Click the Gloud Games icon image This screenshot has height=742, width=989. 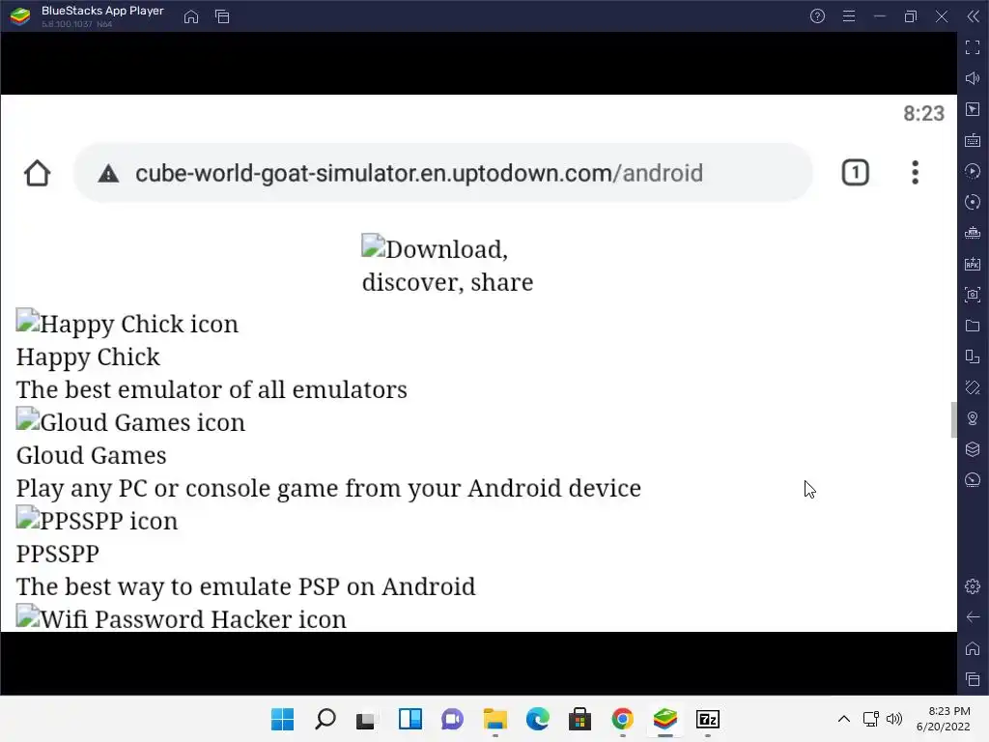[130, 422]
